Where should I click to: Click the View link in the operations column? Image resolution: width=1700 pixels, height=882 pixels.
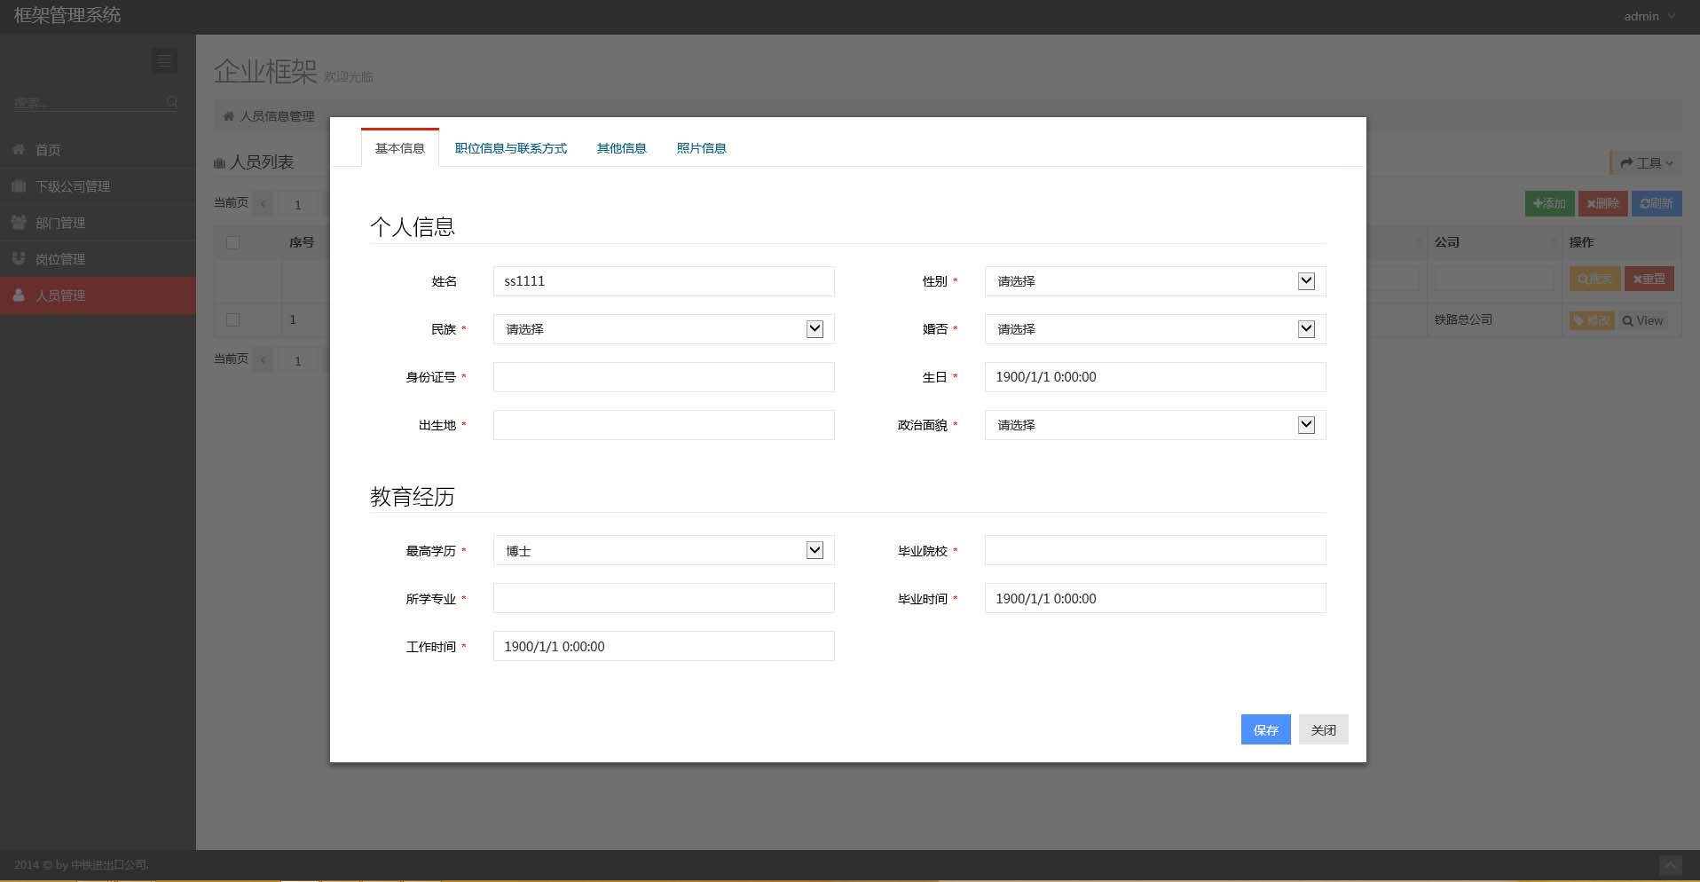(x=1643, y=320)
